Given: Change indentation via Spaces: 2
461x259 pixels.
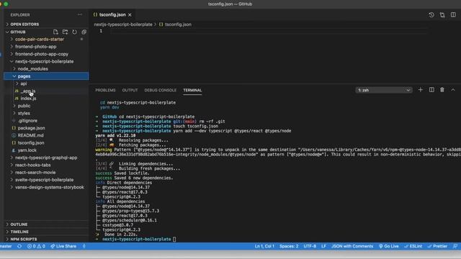Looking at the screenshot, I should tap(289, 246).
